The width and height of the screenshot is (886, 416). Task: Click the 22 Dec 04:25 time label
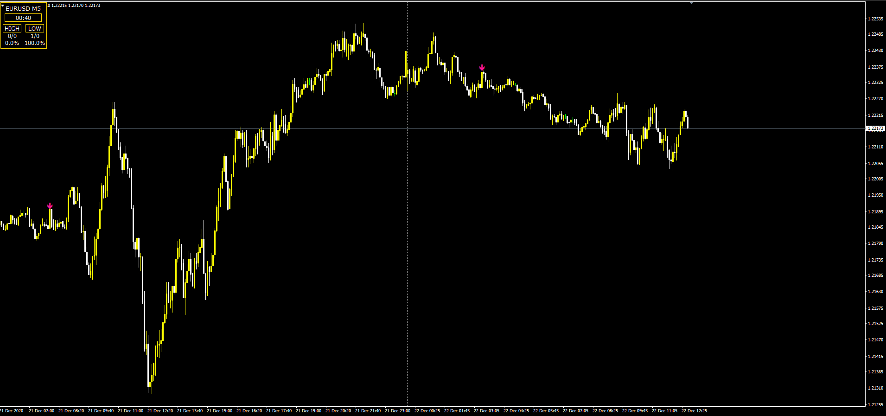pyautogui.click(x=516, y=411)
